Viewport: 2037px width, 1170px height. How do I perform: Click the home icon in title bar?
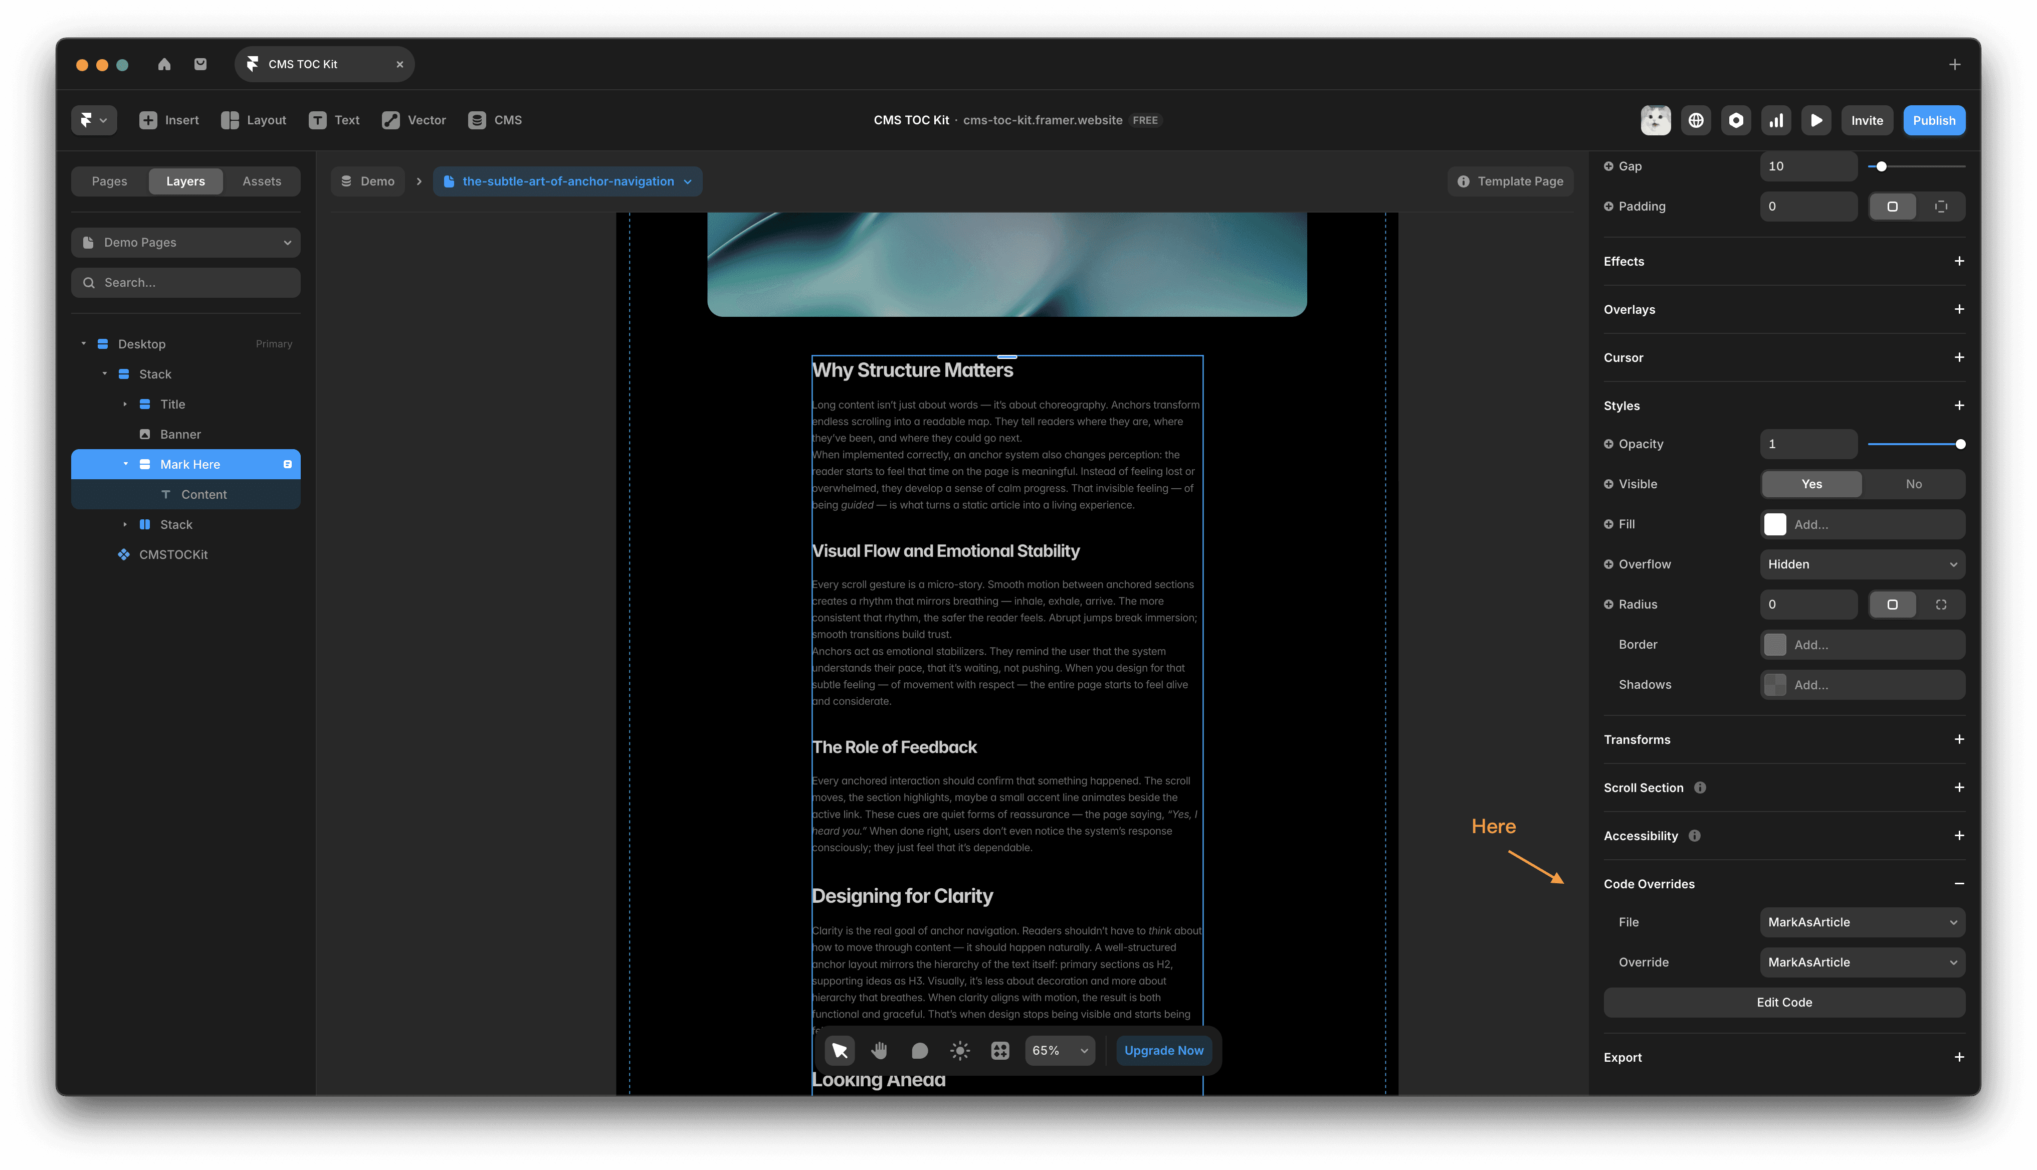coord(164,64)
